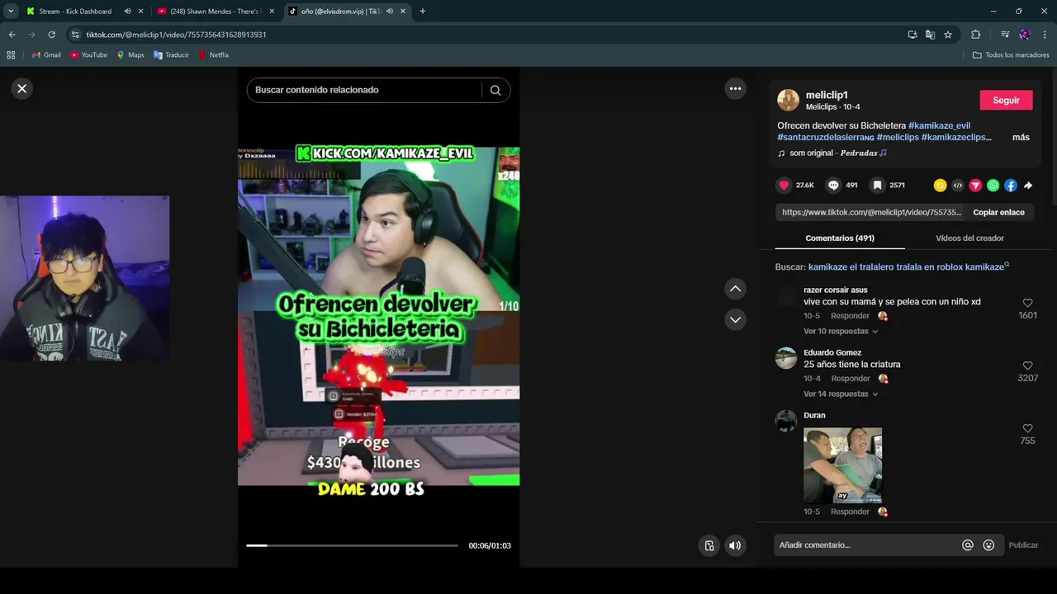This screenshot has height=594, width=1057.
Task: Open more share options arrow
Action: (1028, 186)
